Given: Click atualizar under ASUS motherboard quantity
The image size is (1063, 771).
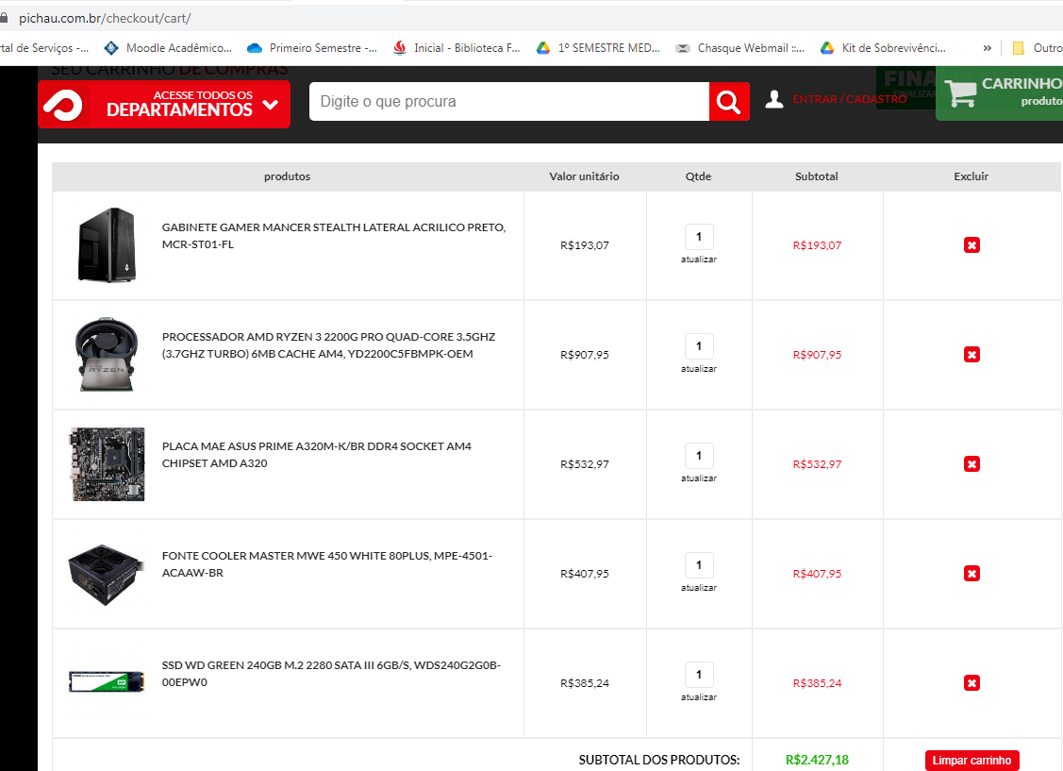Looking at the screenshot, I should (699, 478).
